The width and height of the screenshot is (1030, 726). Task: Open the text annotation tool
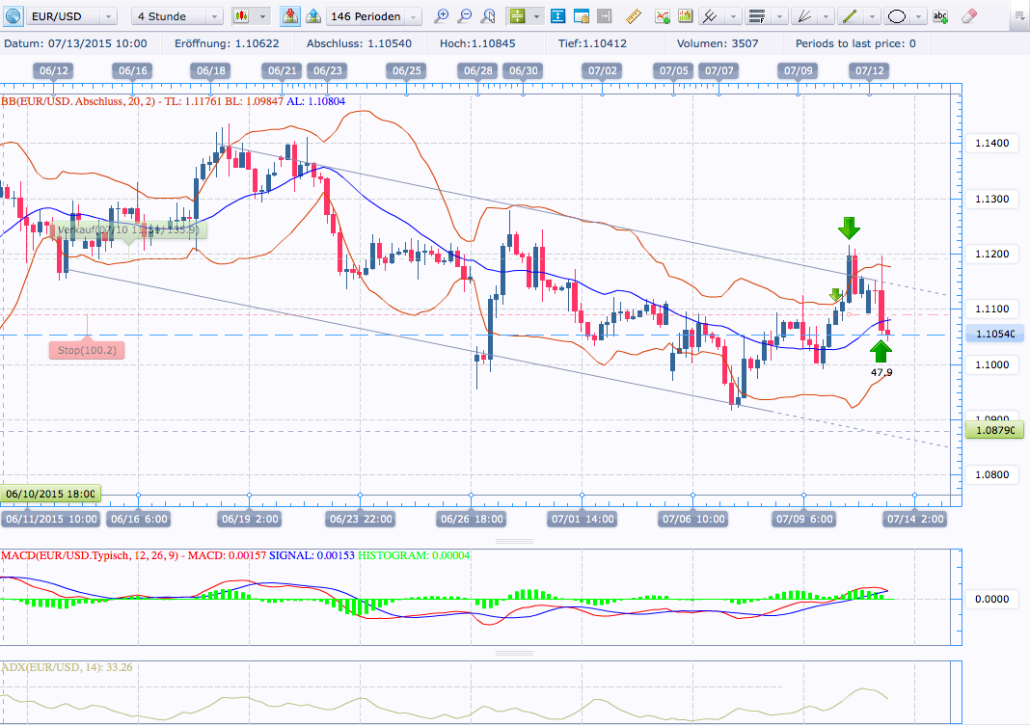(940, 16)
